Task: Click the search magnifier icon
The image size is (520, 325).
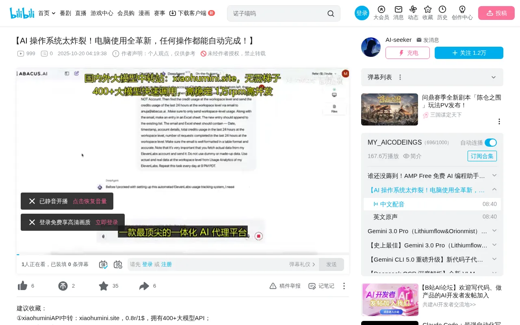Action: 331,13
